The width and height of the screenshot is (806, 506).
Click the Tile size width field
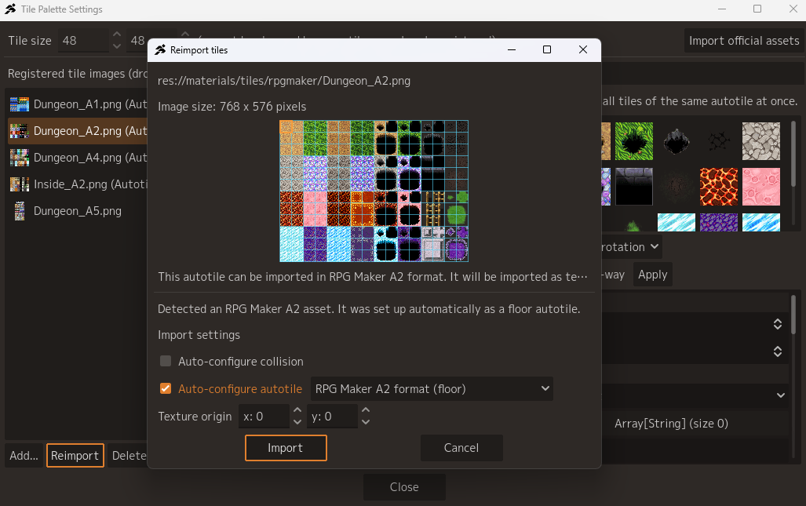tap(83, 41)
